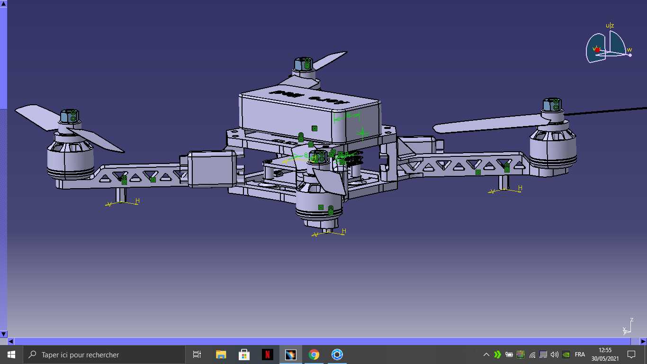Show hidden system tray icons
The height and width of the screenshot is (364, 647).
[x=486, y=355]
